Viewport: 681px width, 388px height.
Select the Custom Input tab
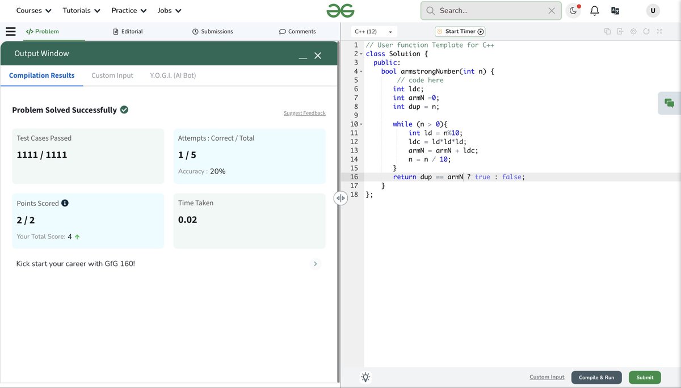[x=112, y=75]
